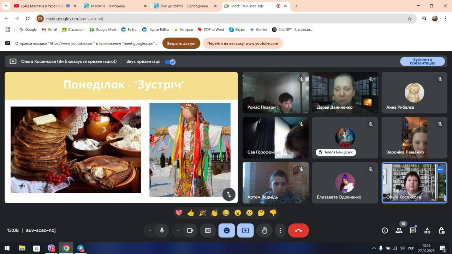This screenshot has width=452, height=254.
Task: Open the chat panel icon
Action: pyautogui.click(x=413, y=230)
